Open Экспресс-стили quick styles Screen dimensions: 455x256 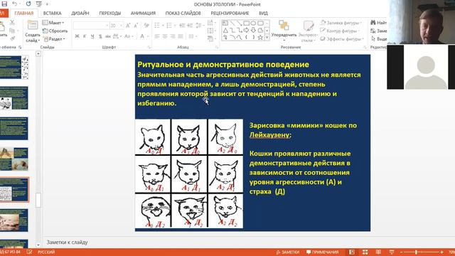tap(308, 31)
